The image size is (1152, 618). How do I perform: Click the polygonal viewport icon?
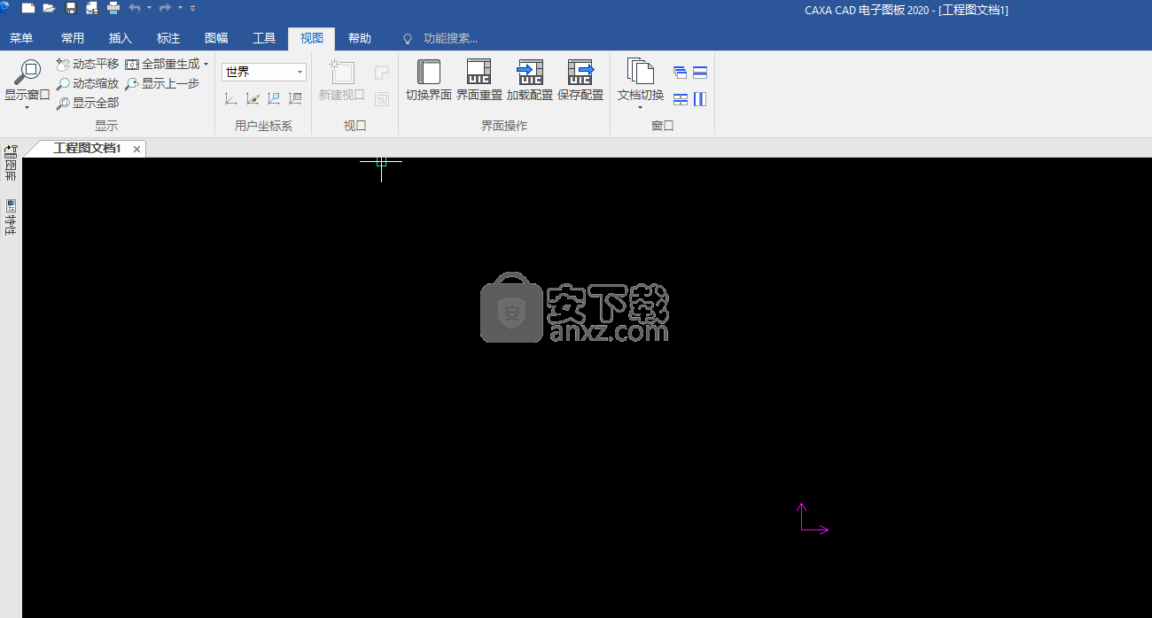pos(382,73)
